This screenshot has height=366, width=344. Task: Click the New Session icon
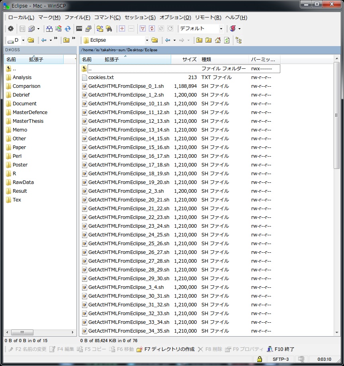[233, 29]
